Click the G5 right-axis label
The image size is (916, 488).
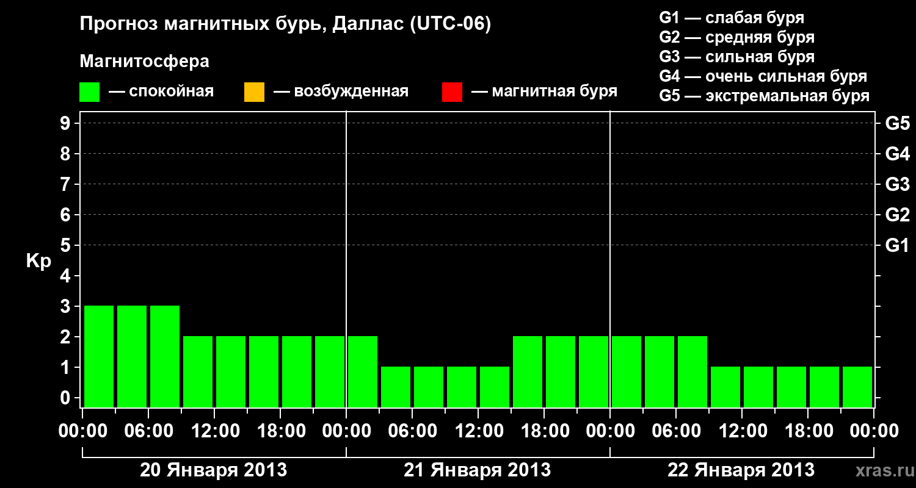(x=897, y=123)
